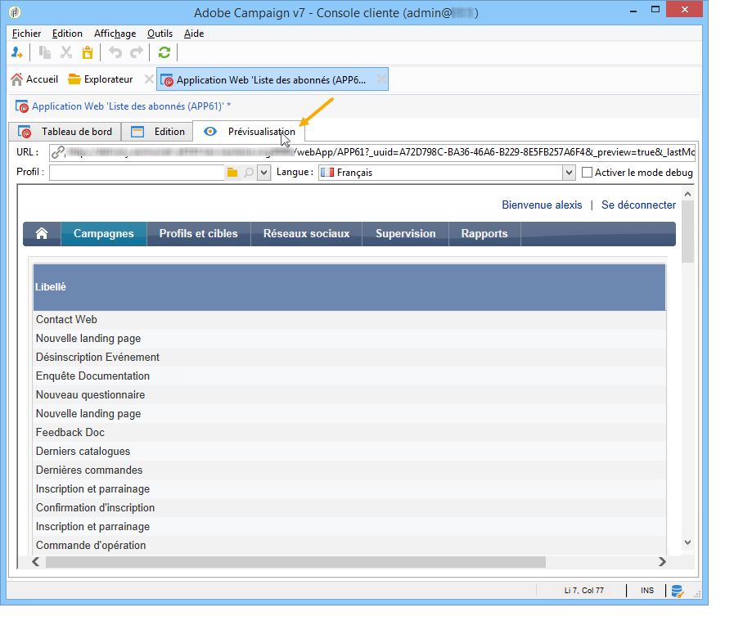
Task: Open the Campagnes navigation item
Action: click(x=104, y=233)
